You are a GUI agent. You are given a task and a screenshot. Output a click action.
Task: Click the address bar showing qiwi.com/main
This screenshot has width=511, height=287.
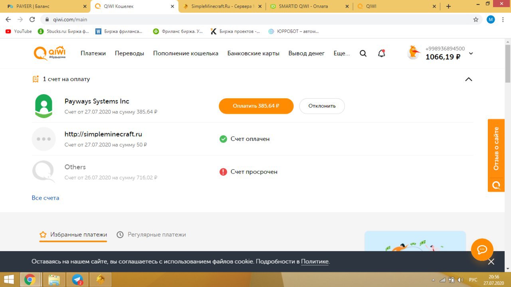(261, 19)
